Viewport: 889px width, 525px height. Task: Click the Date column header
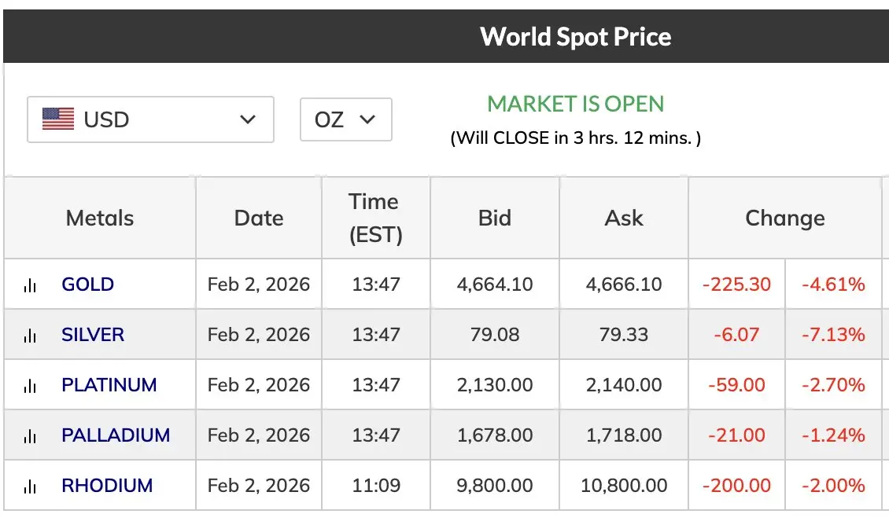[259, 218]
